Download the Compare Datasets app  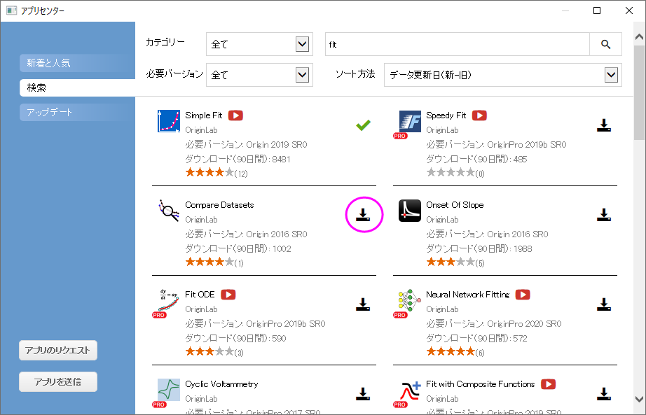tap(363, 215)
